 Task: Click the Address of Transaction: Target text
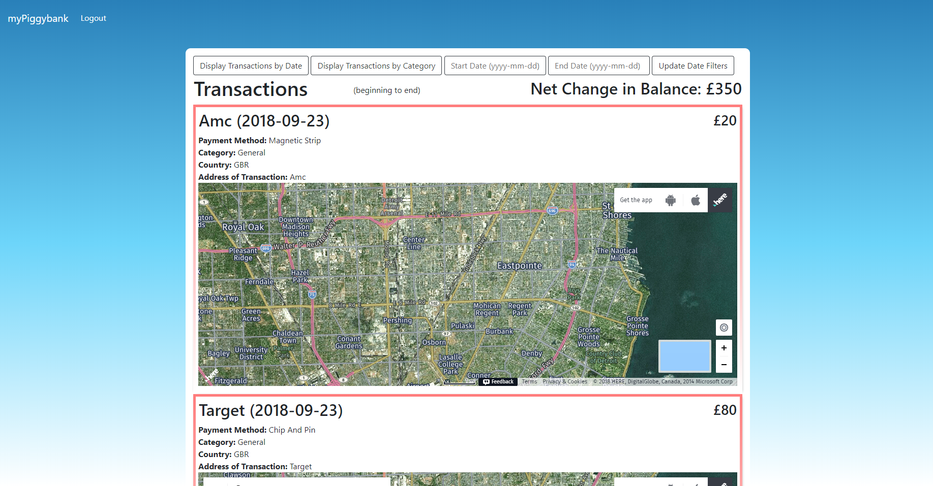pos(255,467)
